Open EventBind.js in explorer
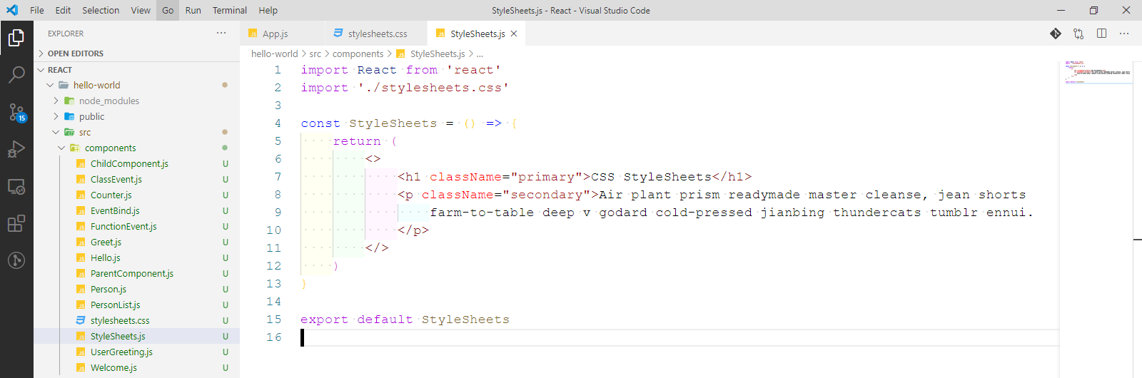 [115, 210]
